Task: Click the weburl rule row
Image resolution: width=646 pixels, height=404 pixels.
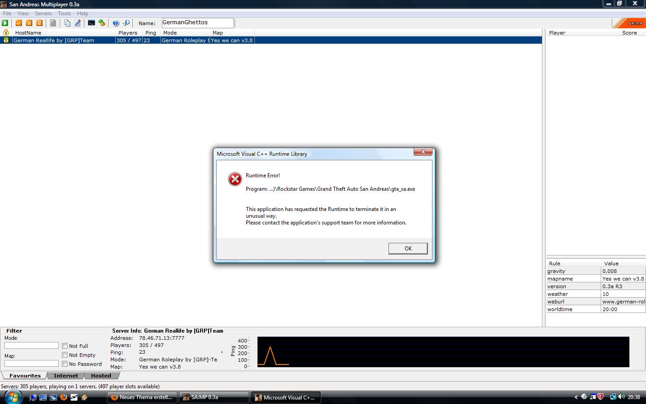Action: click(x=596, y=302)
